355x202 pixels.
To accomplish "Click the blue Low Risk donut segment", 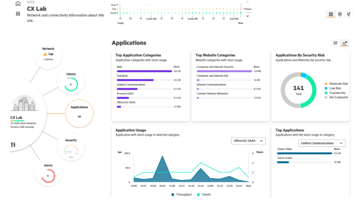I will point(304,75).
